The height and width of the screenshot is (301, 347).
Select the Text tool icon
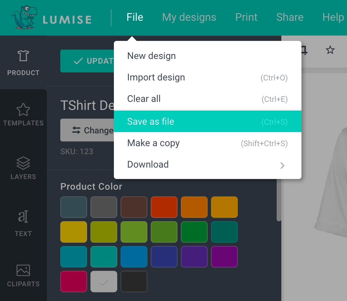click(23, 217)
